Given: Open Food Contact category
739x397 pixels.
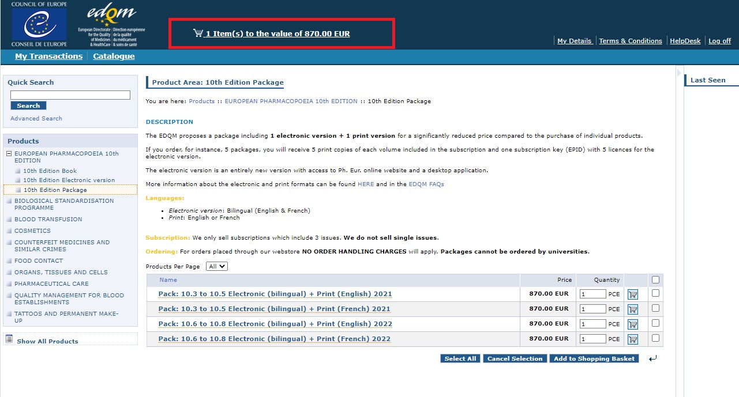Looking at the screenshot, I should pos(39,260).
